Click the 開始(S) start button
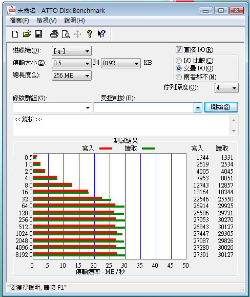The width and height of the screenshot is (250, 297). pyautogui.click(x=221, y=107)
